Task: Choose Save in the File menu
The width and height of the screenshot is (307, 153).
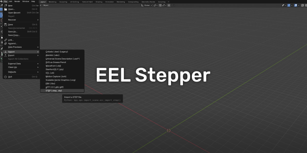Action: [x=21, y=25]
